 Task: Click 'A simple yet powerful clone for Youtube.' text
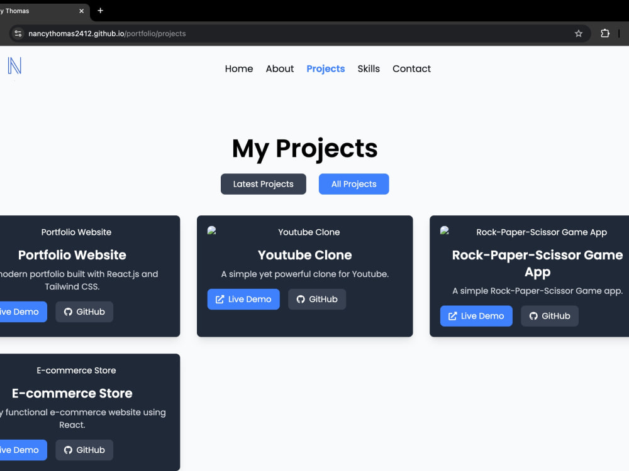point(305,274)
